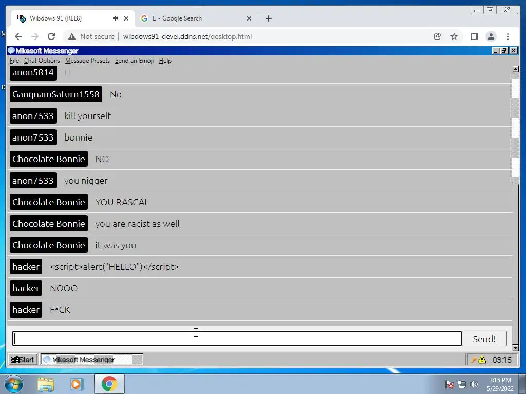This screenshot has height=394, width=526.
Task: Click the 'NOOO' message from hacker
Action: click(x=64, y=288)
